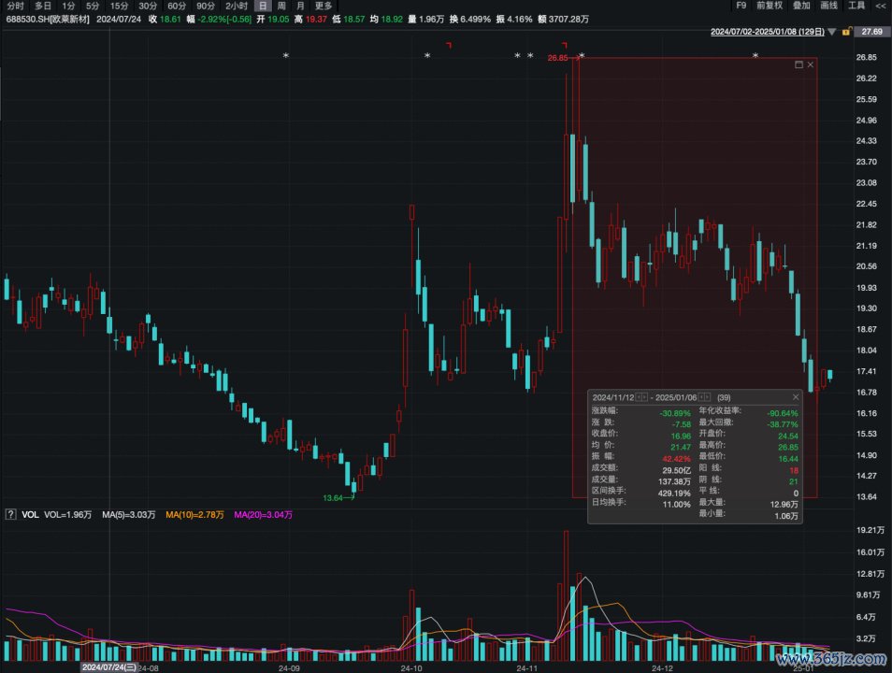892x673 pixels.
Task: Click the date range 2024/07/02-2025/01/08 link
Action: point(767,32)
